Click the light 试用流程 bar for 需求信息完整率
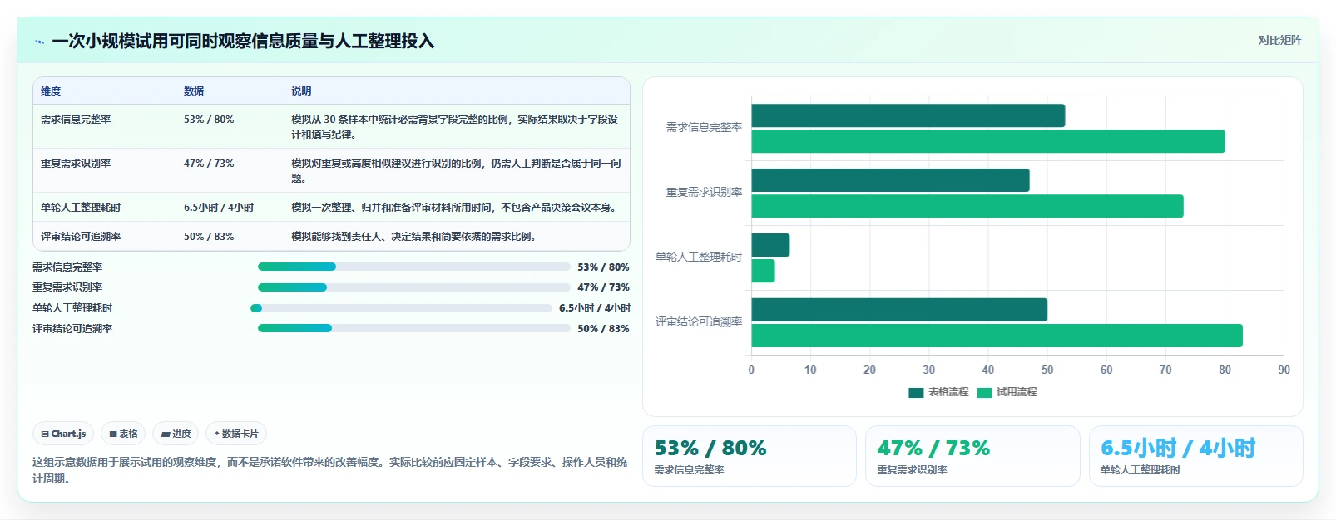Image resolution: width=1336 pixels, height=520 pixels. (988, 141)
